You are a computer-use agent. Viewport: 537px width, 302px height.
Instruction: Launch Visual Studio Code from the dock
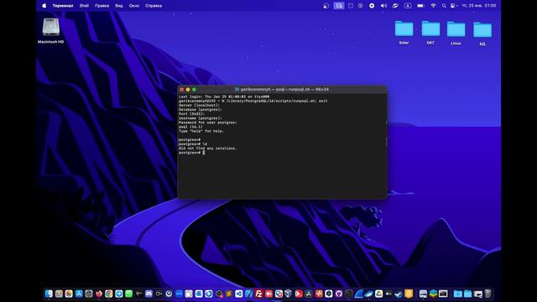click(x=238, y=294)
